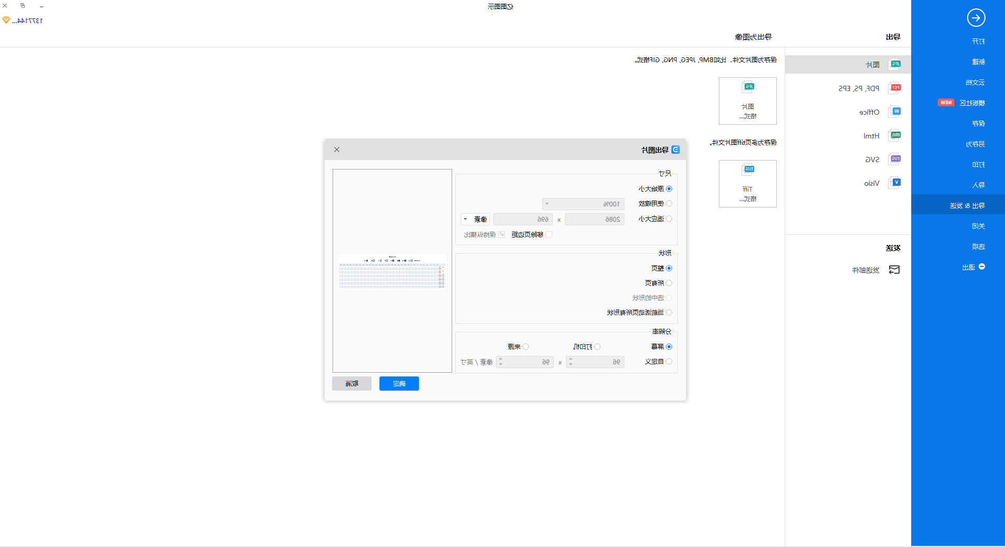This screenshot has width=1005, height=547.
Task: Click 发送邮件 under the 发送 section
Action: pyautogui.click(x=866, y=270)
